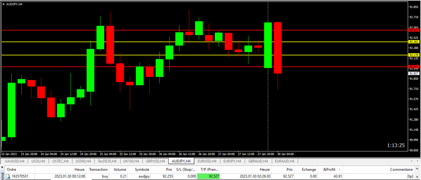Switch to the GBPUSD,H4 chart tab
The width and height of the screenshot is (421, 180).
tap(156, 161)
